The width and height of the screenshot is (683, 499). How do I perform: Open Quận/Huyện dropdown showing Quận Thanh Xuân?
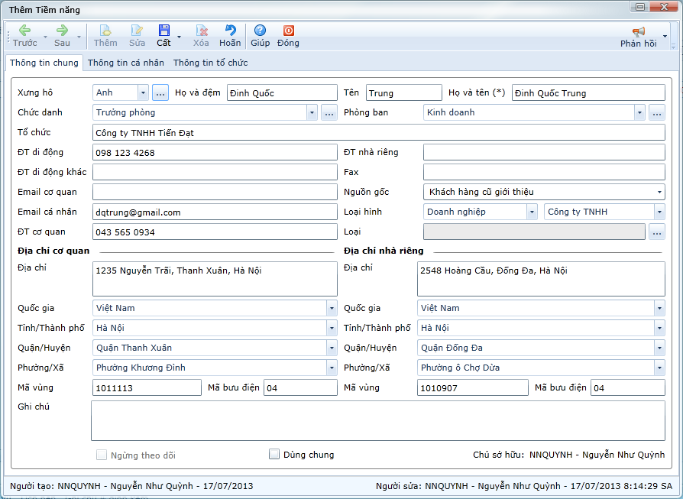coord(331,348)
